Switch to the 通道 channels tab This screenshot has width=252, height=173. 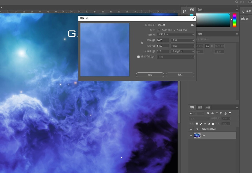point(200,107)
